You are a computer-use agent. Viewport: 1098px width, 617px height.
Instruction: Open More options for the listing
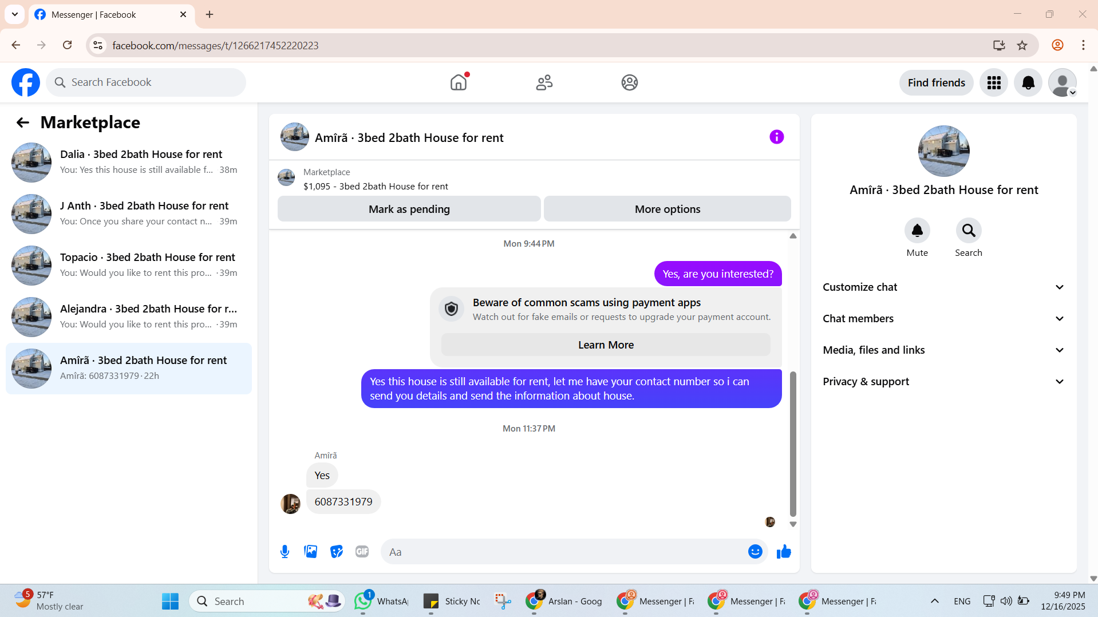click(668, 209)
